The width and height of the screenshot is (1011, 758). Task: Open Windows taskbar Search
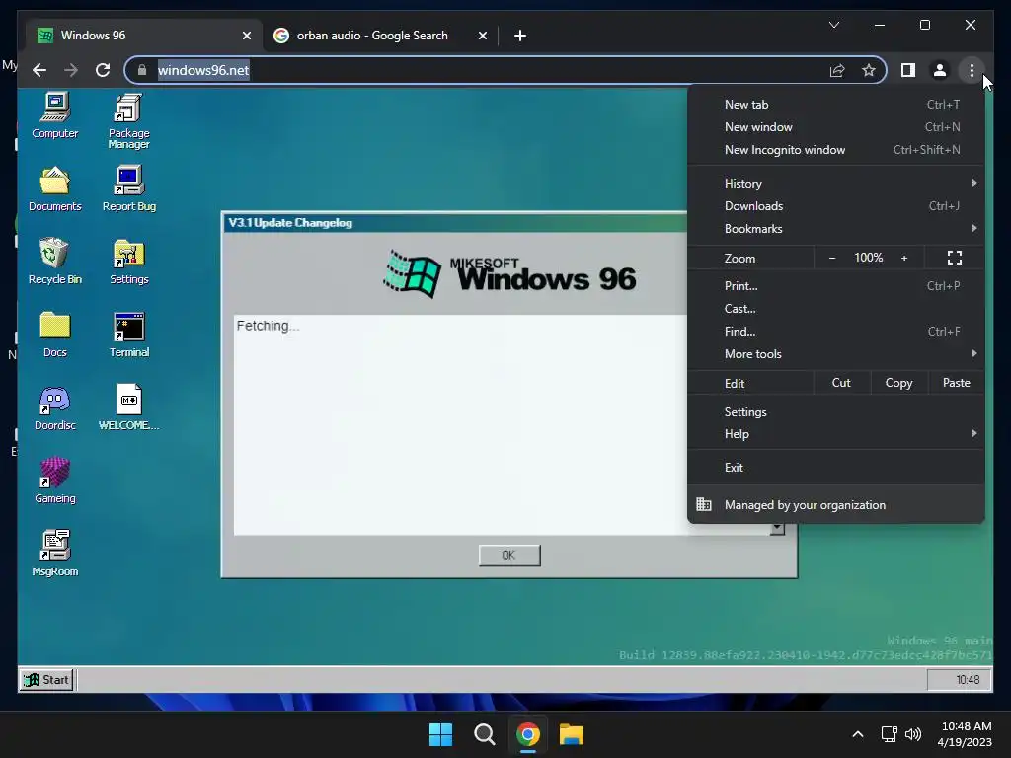[x=484, y=734]
